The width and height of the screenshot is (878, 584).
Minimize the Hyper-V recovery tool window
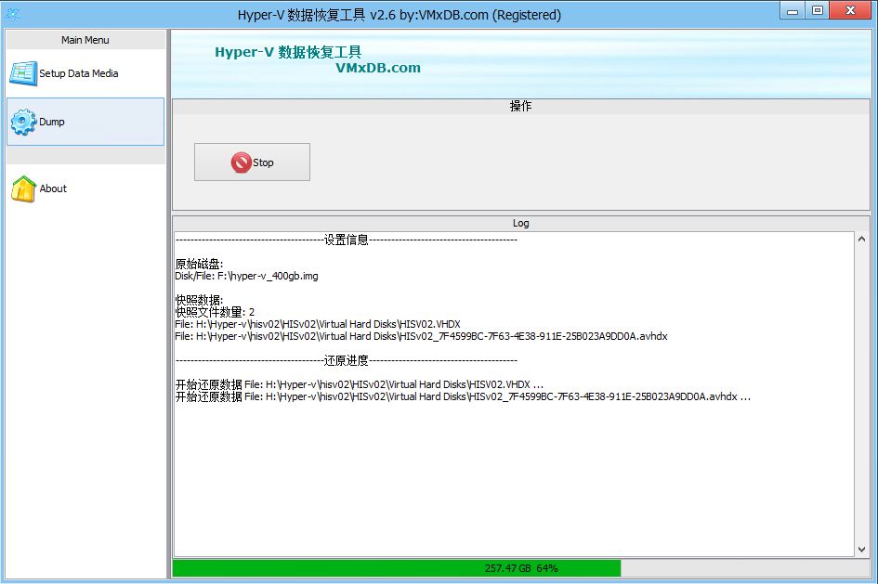coord(793,10)
